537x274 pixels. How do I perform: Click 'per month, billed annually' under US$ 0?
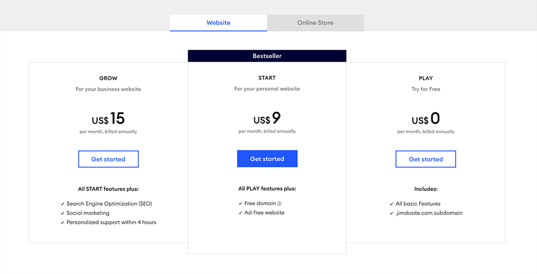pyautogui.click(x=426, y=131)
